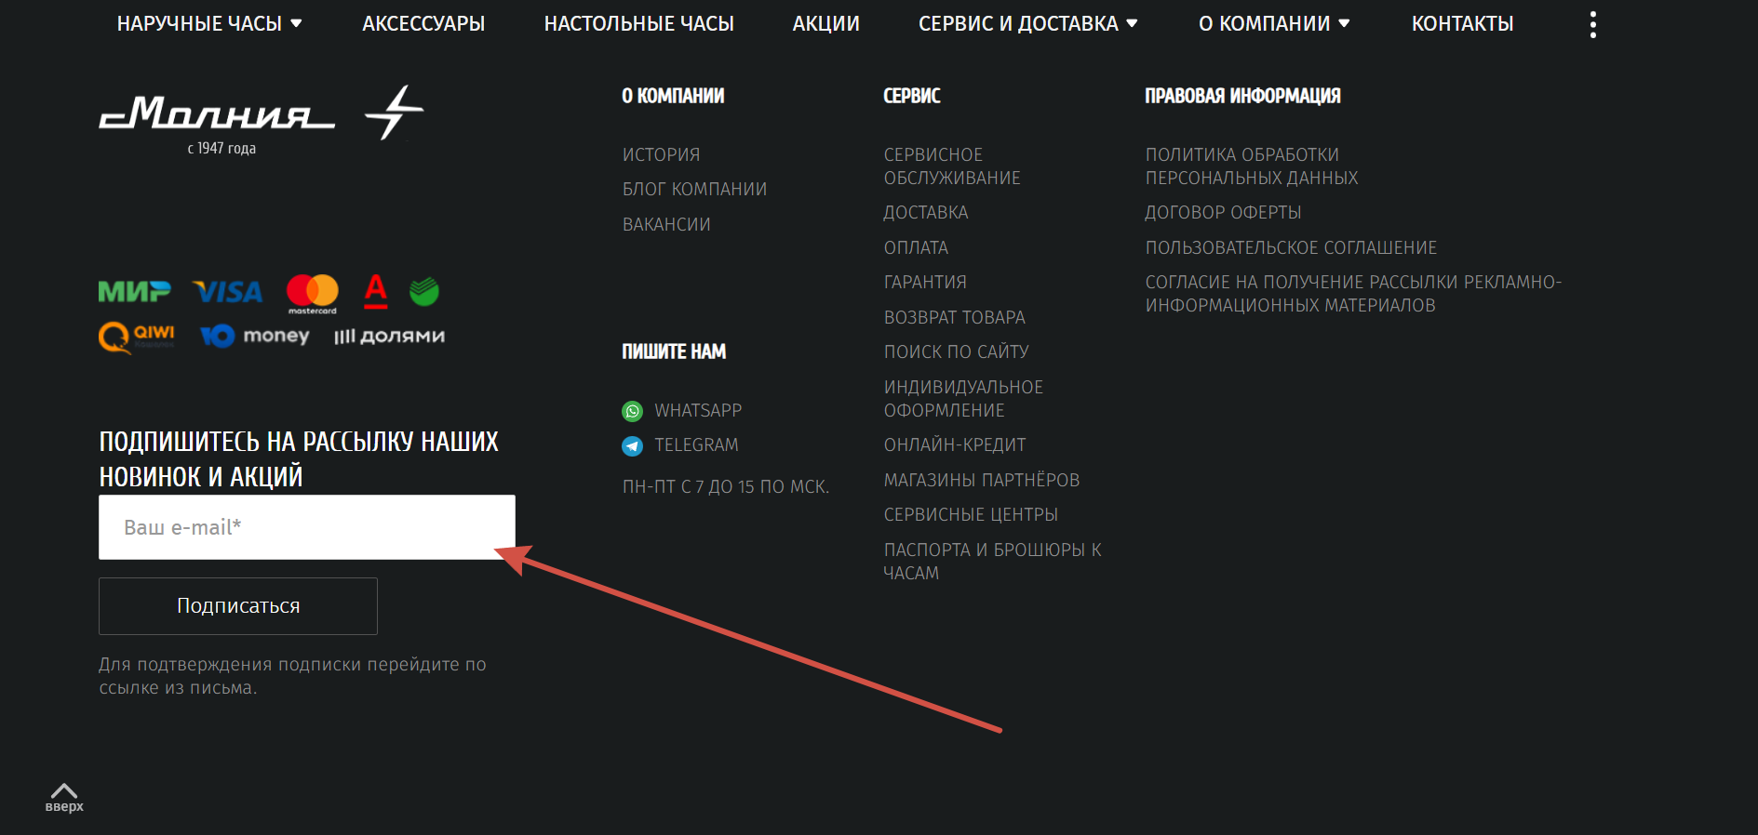
Task: Click the Долями payment icon
Action: tap(389, 337)
